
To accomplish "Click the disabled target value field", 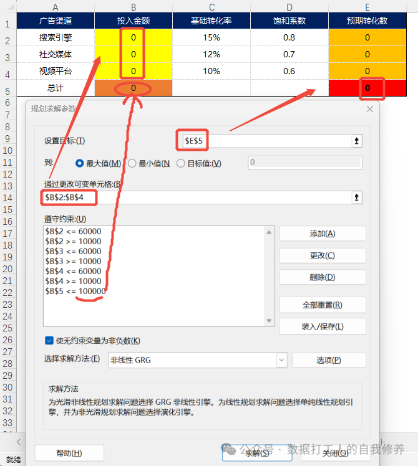I will coord(305,163).
